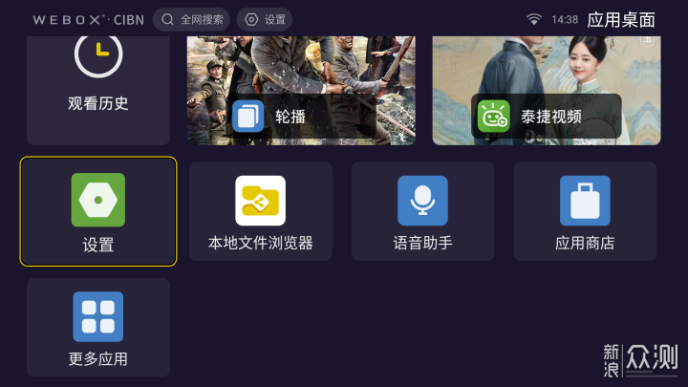Click the Wi-Fi status icon

[x=533, y=19]
